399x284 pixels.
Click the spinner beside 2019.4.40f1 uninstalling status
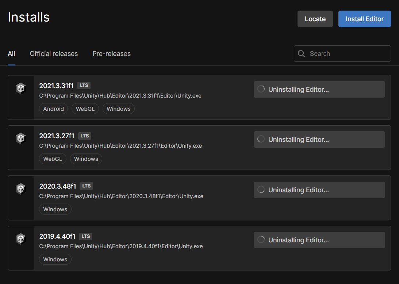click(261, 240)
